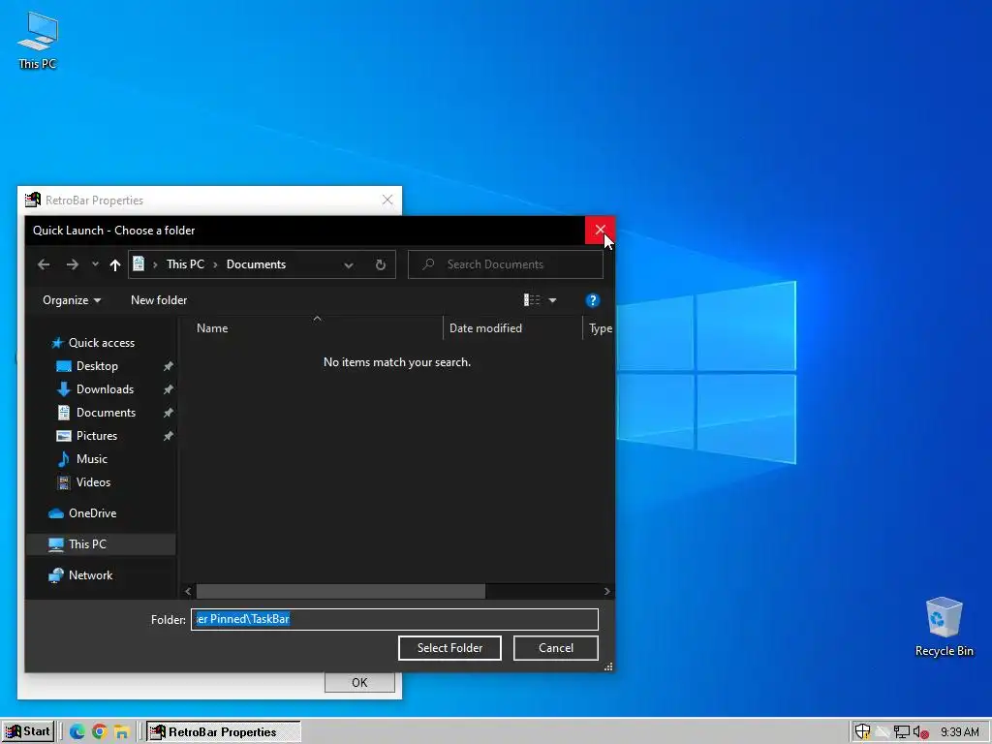Click the Search Documents field
992x744 pixels.
pos(506,264)
